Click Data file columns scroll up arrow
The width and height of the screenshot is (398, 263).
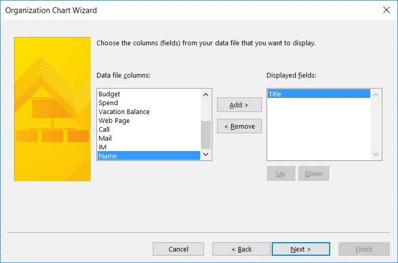(x=206, y=95)
